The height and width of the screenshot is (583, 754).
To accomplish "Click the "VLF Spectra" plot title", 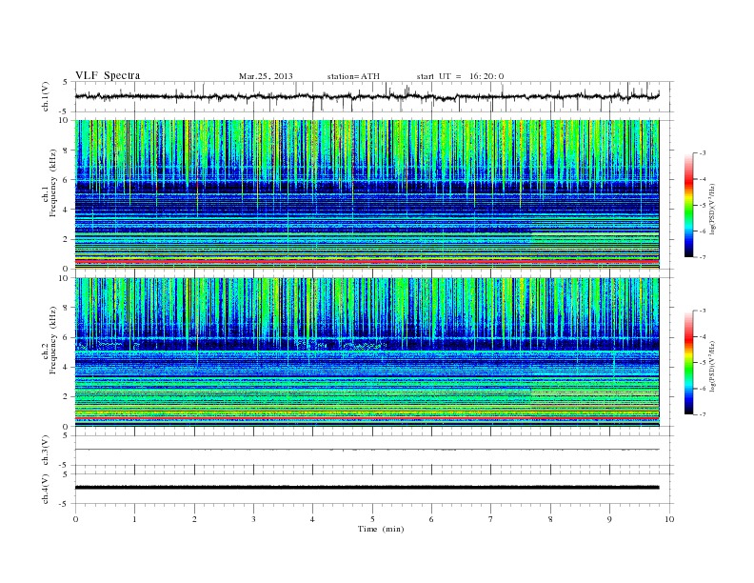I will [x=108, y=75].
